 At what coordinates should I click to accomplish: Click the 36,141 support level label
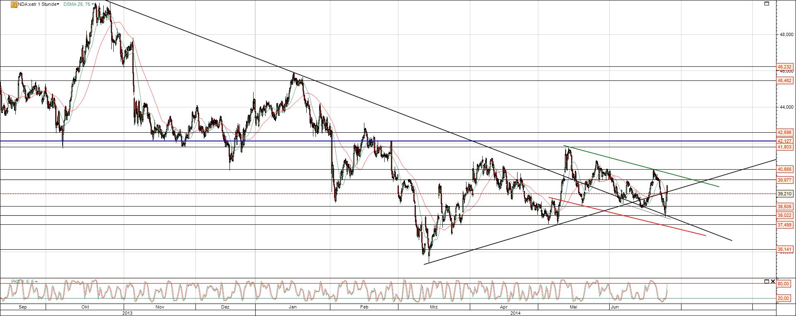[x=785, y=250]
